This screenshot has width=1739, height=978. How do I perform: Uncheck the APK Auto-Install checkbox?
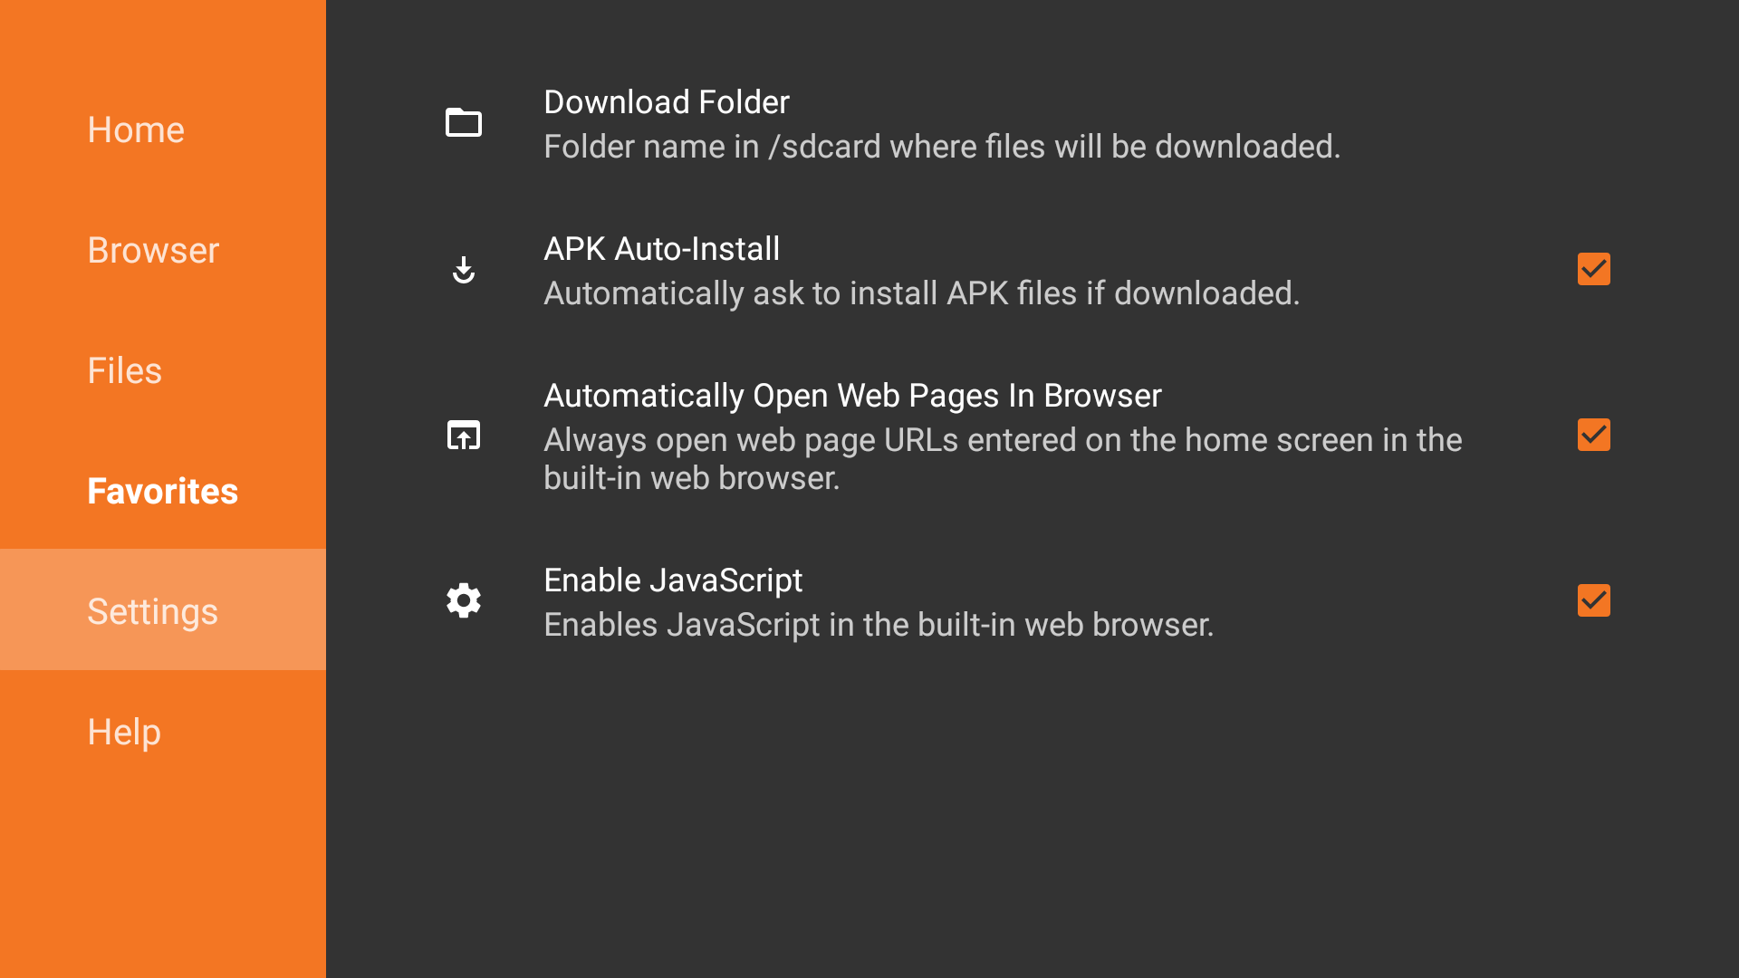[x=1593, y=269]
